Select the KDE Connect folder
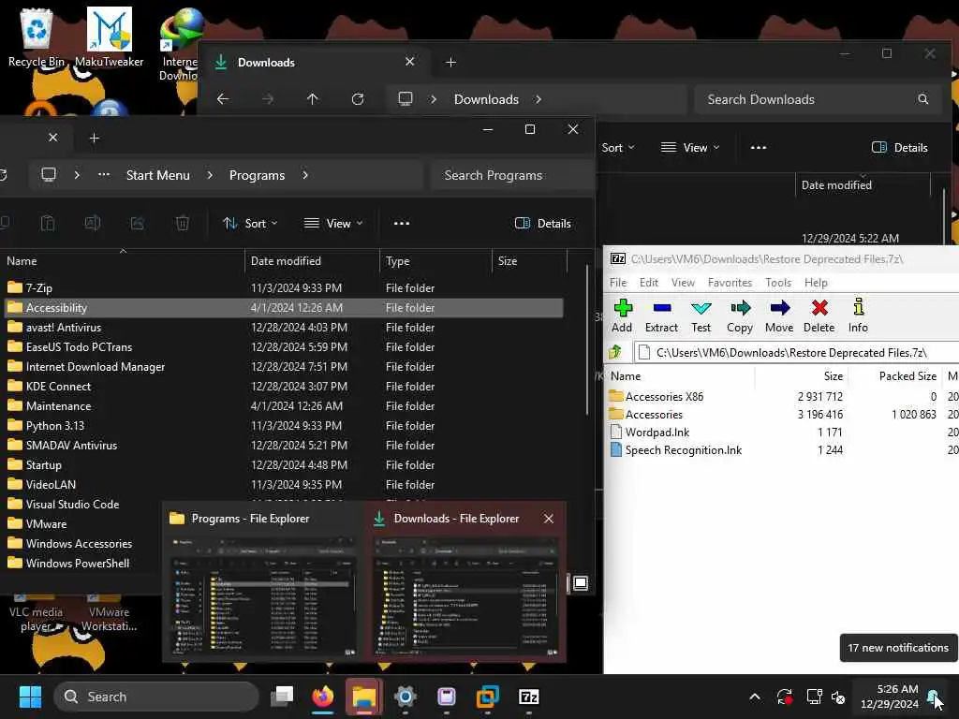 [x=58, y=387]
